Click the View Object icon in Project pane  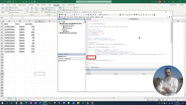click(x=61, y=21)
